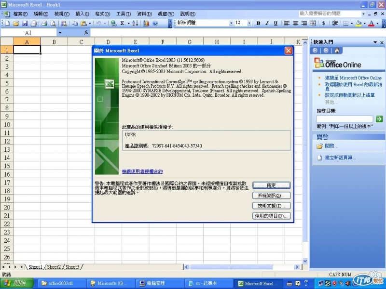The image size is (386, 289).
Task: Click the 連接至 Microsoft Office Online link
Action: tap(353, 78)
